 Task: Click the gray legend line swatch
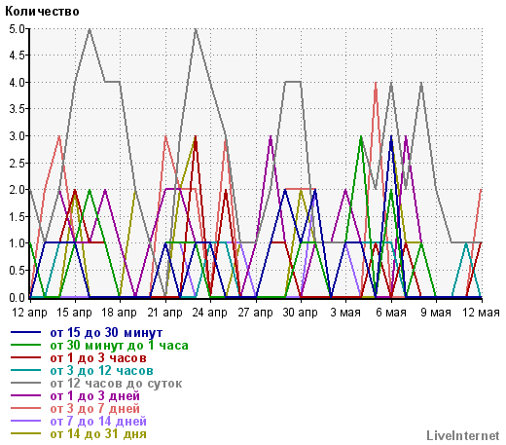[26, 384]
